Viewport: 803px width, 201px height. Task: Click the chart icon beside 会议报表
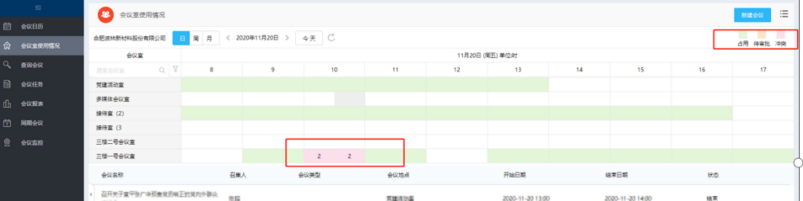pos(7,103)
